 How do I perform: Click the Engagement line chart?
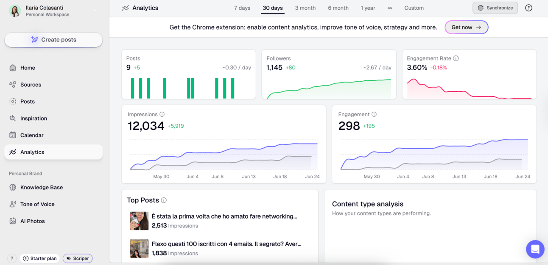[x=434, y=155]
